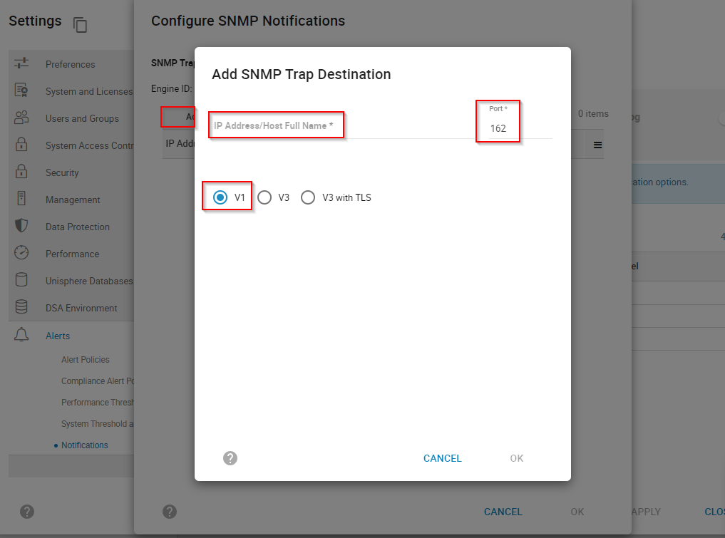This screenshot has width=725, height=538.
Task: Open Preferences in the Settings sidebar
Action: point(23,64)
